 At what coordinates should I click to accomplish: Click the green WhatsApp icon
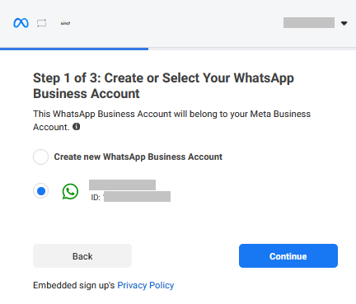tap(70, 191)
